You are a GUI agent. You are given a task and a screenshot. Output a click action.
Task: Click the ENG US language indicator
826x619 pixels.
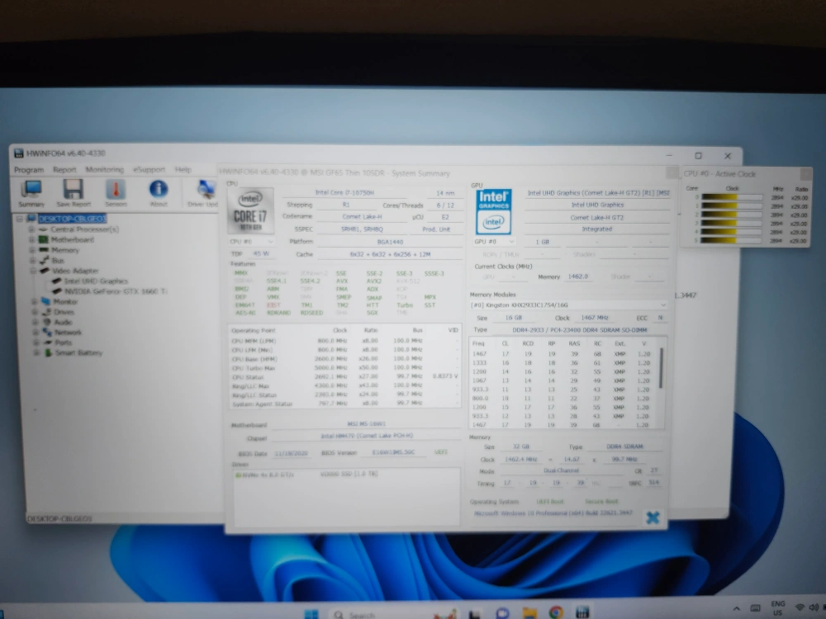click(777, 608)
